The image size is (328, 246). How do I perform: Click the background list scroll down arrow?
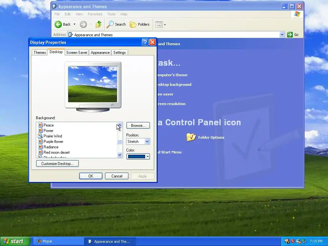point(120,155)
